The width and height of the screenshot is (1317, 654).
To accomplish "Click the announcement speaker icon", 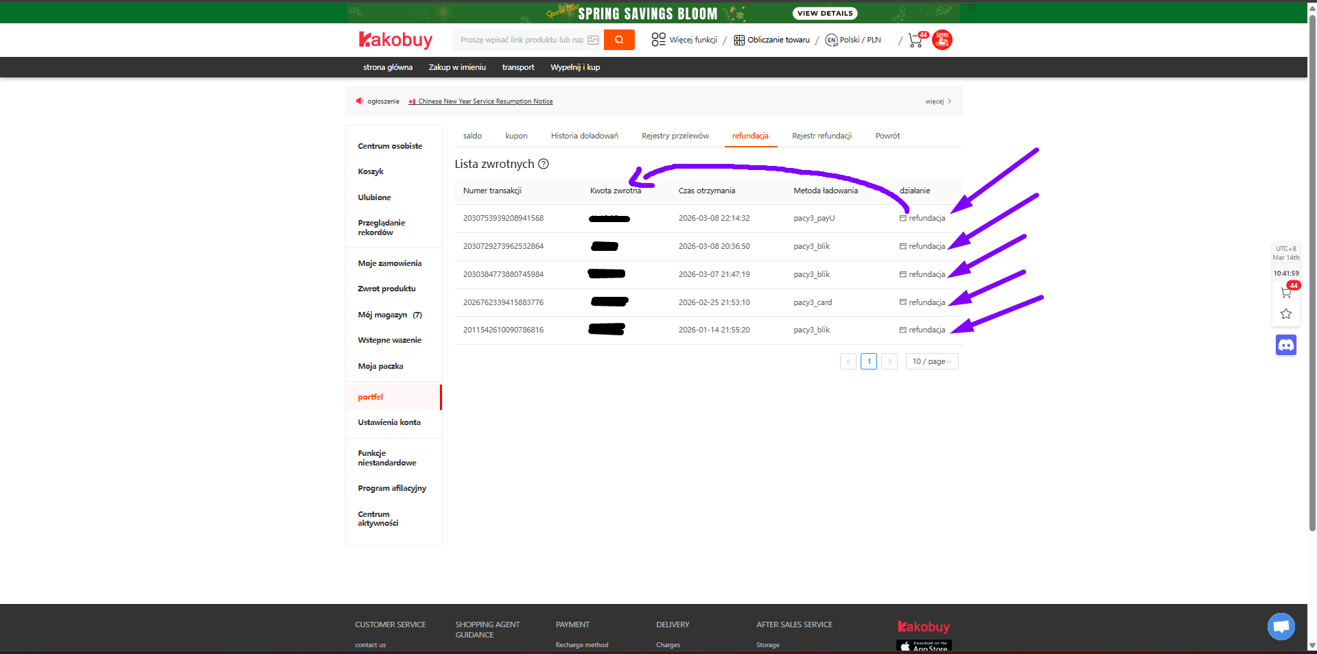I will coord(359,101).
